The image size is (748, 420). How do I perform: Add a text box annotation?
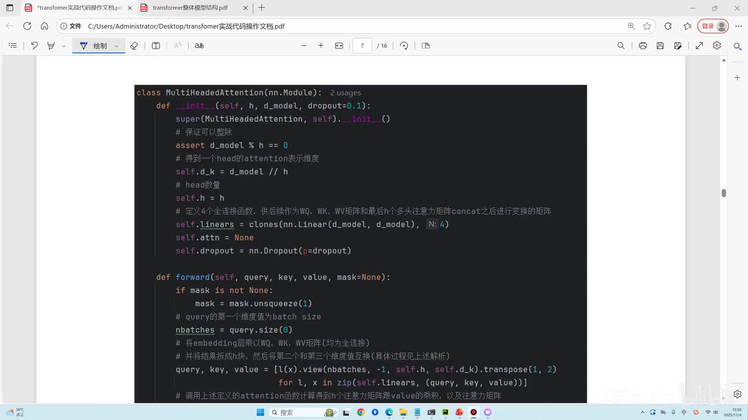(156, 45)
